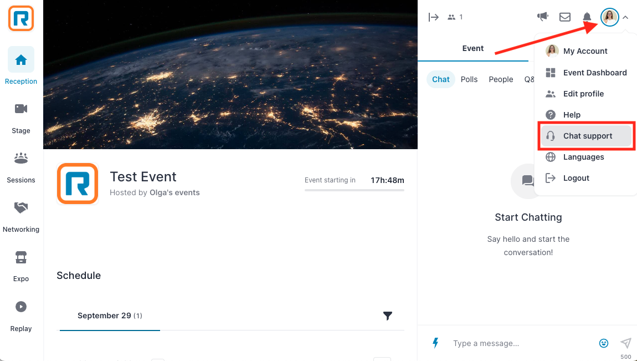Screen dimensions: 637x361
Task: Click the Test Event logo image
Action: pos(78,184)
